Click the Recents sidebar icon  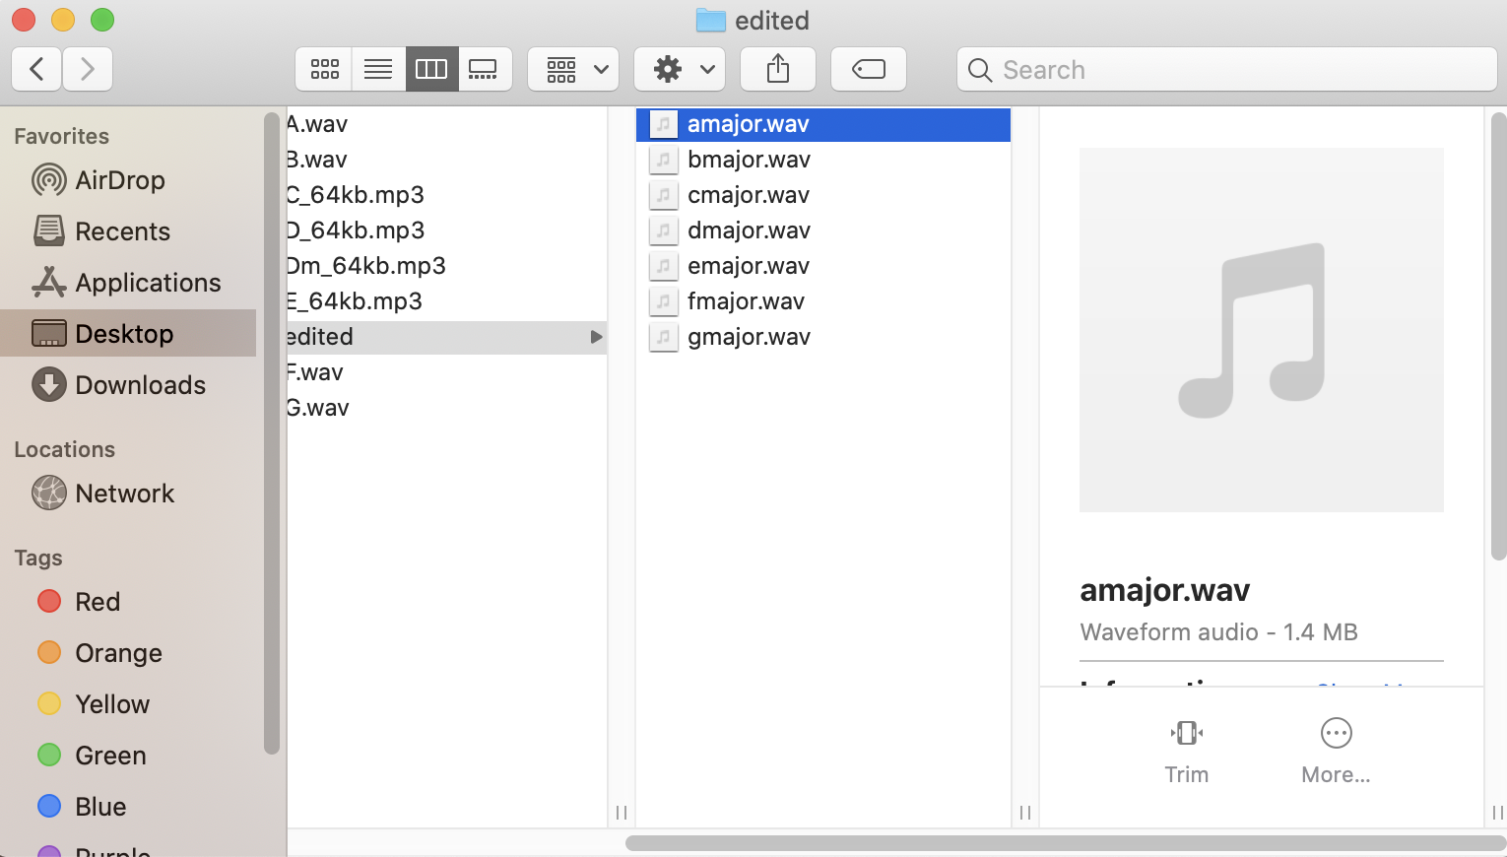pyautogui.click(x=49, y=231)
